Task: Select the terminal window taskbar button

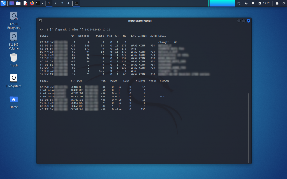Action: [x=77, y=3]
